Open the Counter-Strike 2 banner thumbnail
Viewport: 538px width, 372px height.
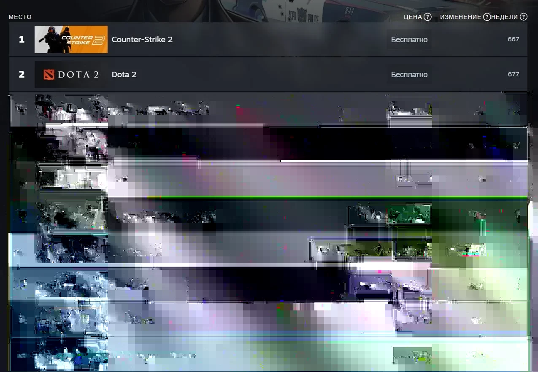(x=71, y=40)
